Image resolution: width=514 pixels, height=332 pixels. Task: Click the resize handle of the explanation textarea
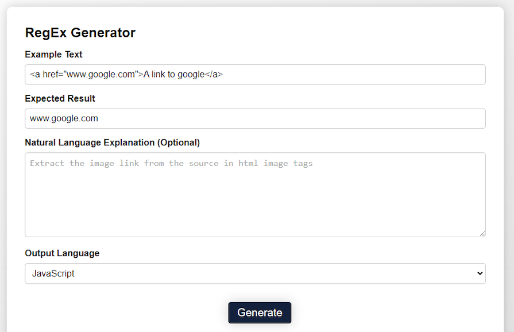[482, 233]
